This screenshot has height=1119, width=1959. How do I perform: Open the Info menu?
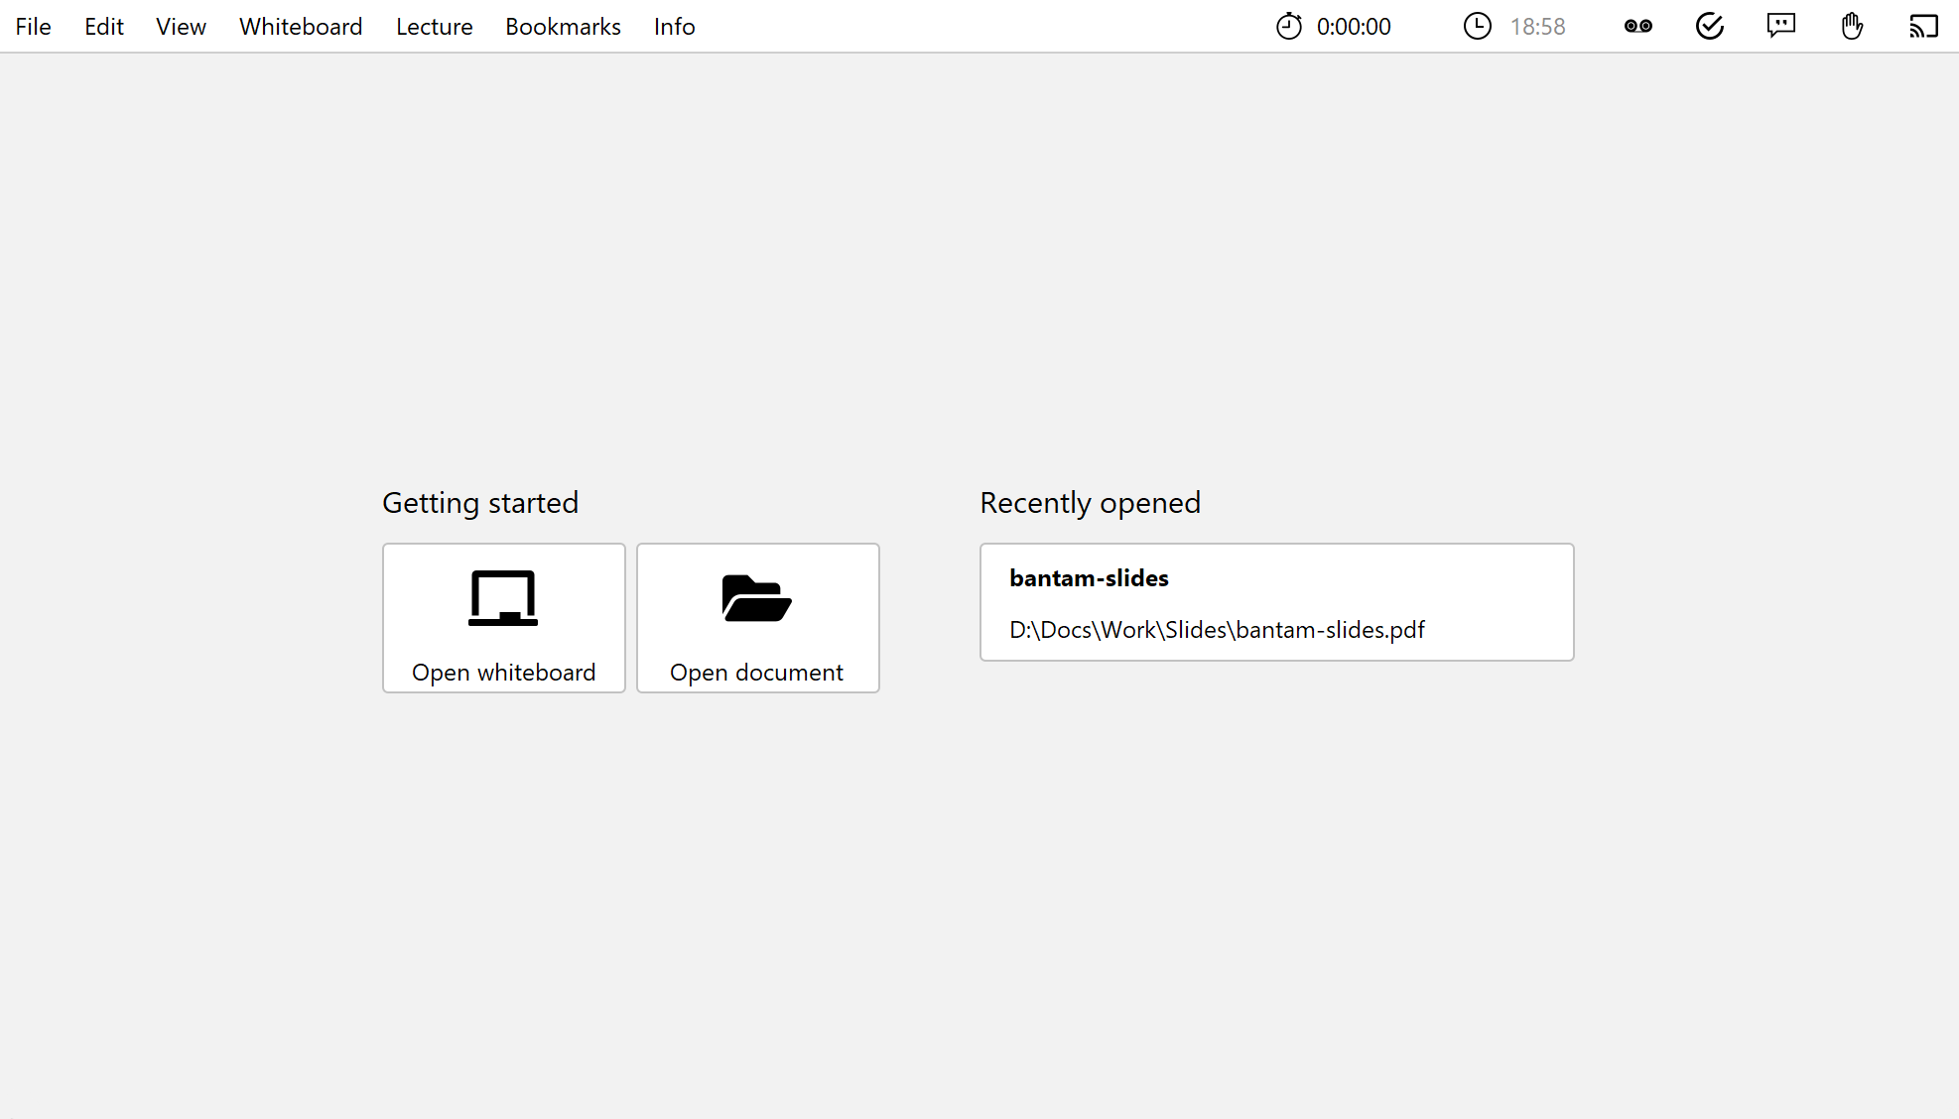coord(674,27)
